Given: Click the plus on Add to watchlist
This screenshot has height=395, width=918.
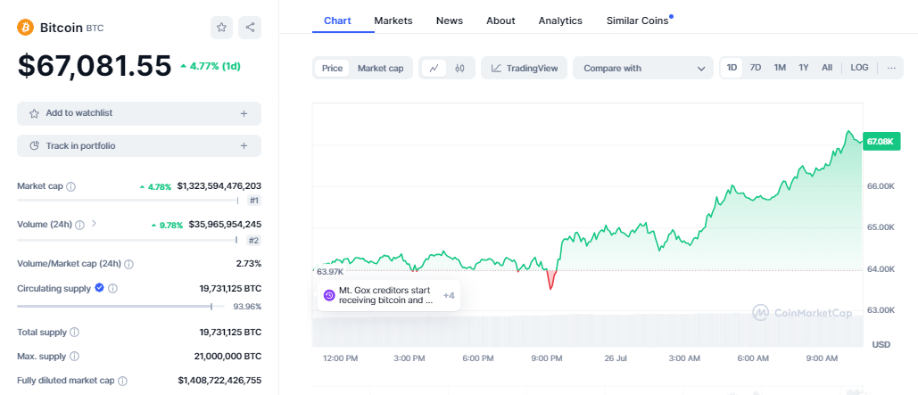Looking at the screenshot, I should 244,113.
